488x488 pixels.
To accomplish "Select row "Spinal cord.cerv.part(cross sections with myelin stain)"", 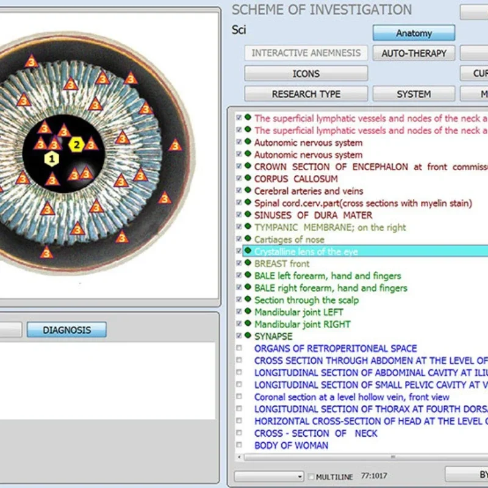I will (363, 203).
